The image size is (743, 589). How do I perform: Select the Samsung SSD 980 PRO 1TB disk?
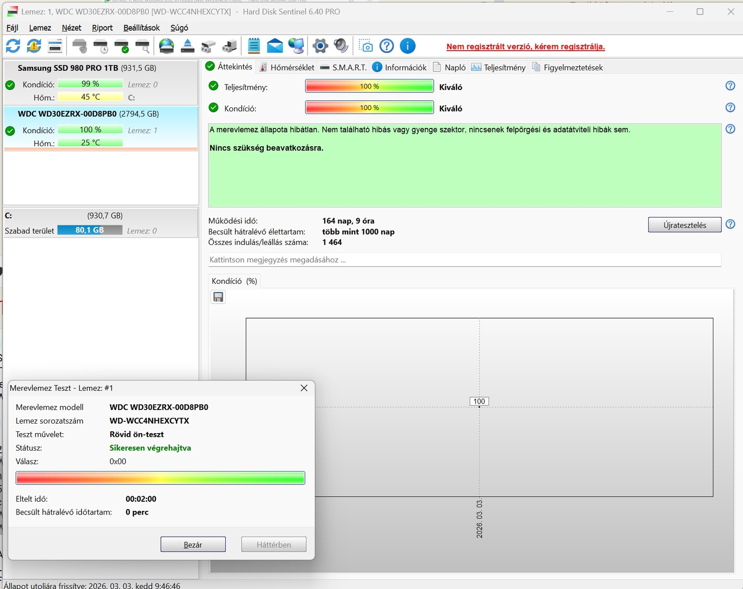coord(101,83)
